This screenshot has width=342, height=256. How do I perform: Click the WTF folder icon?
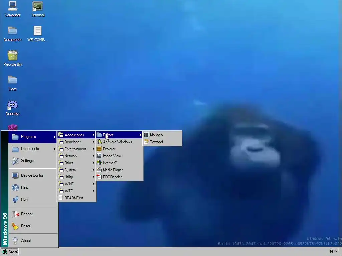[61, 191]
